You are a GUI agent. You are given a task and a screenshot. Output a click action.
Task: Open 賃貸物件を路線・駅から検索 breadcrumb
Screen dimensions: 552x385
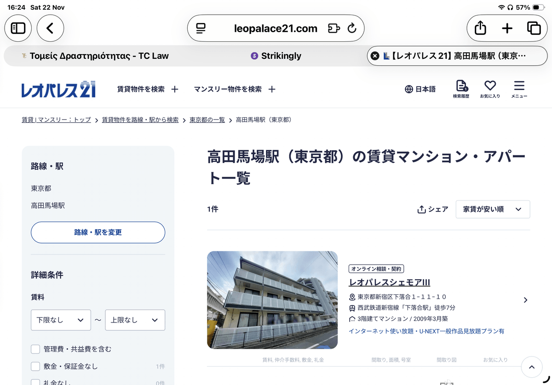(140, 120)
